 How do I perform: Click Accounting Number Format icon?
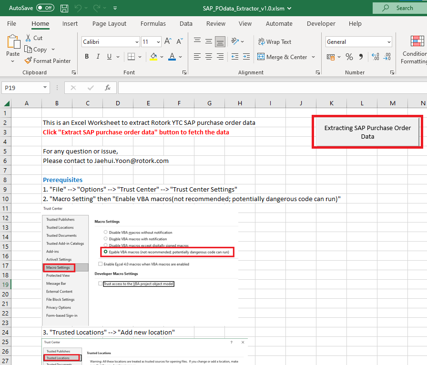click(x=331, y=57)
